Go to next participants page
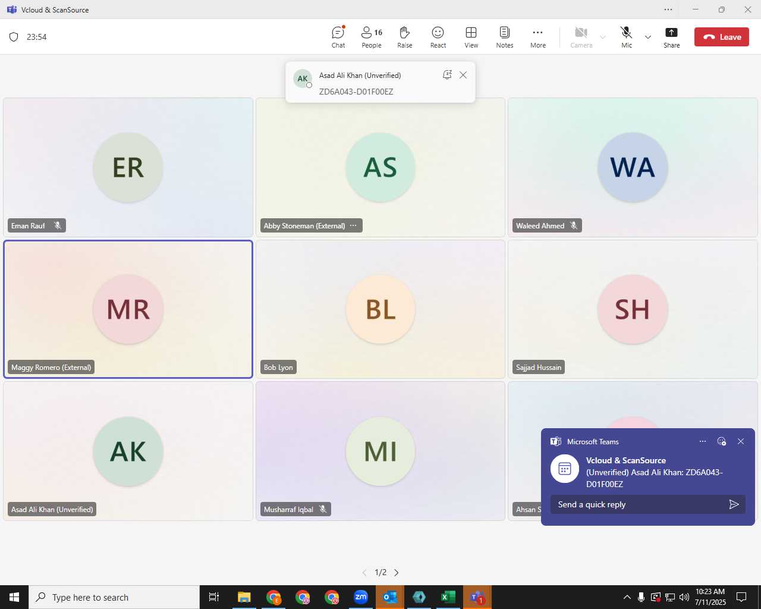Screen dimensions: 761x609 (397, 573)
